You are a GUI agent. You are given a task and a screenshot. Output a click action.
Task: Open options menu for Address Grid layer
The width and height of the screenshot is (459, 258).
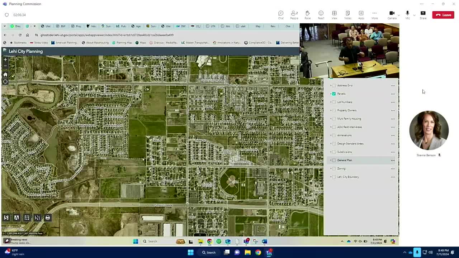(x=393, y=86)
